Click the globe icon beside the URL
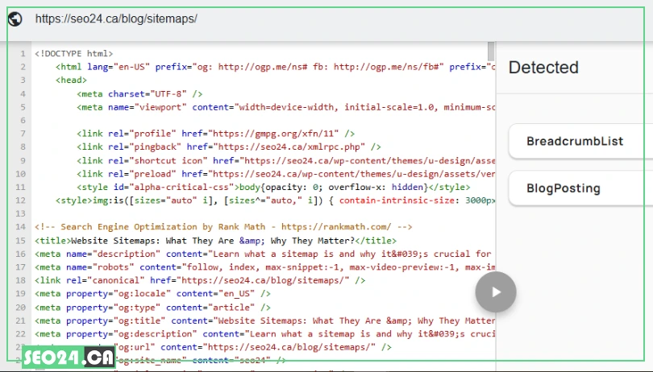This screenshot has height=372, width=653. (15, 19)
